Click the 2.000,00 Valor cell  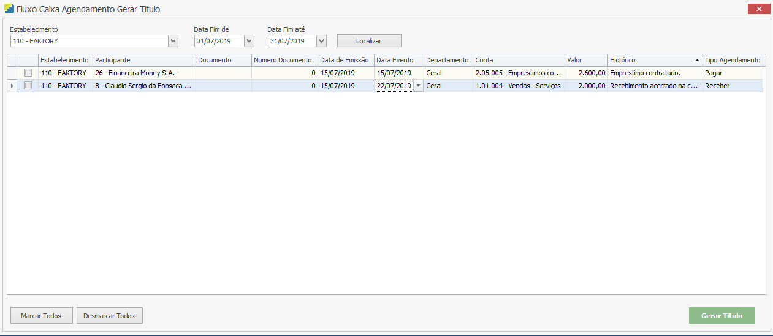(585, 86)
